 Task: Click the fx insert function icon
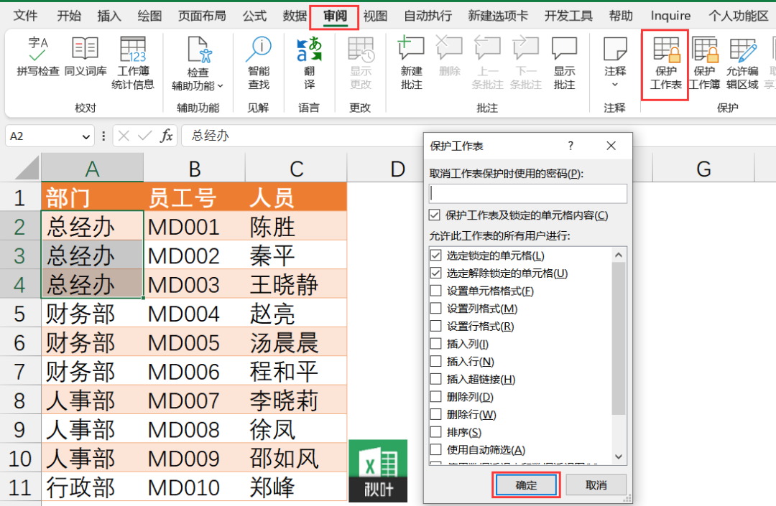point(166,136)
